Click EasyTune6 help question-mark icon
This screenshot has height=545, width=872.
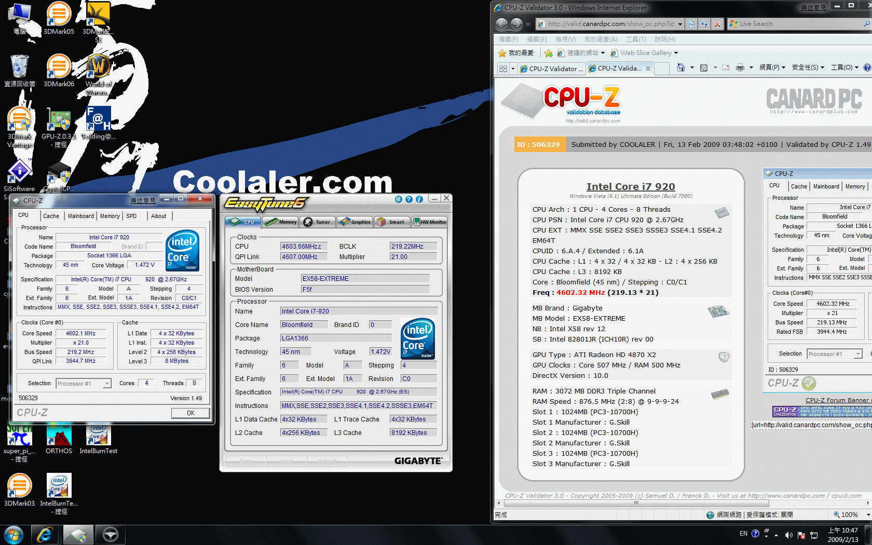(x=409, y=199)
